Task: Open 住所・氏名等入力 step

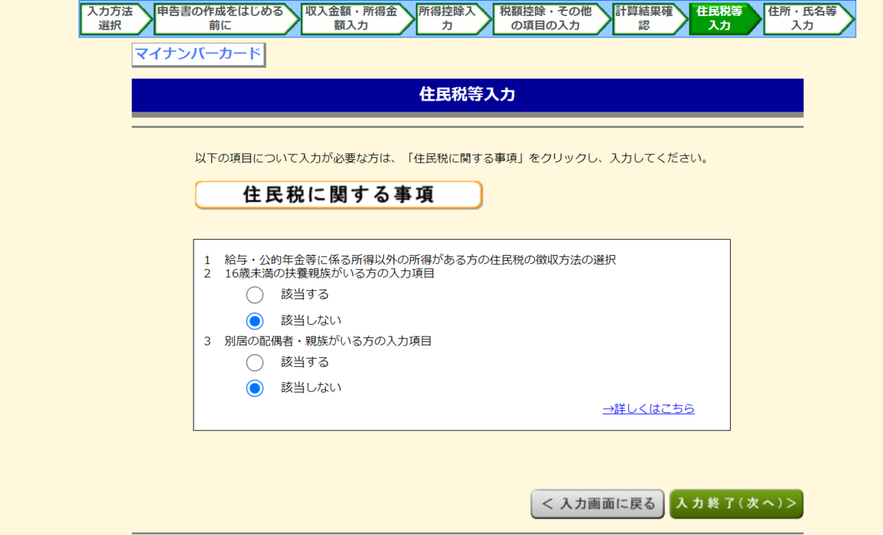Action: point(808,18)
